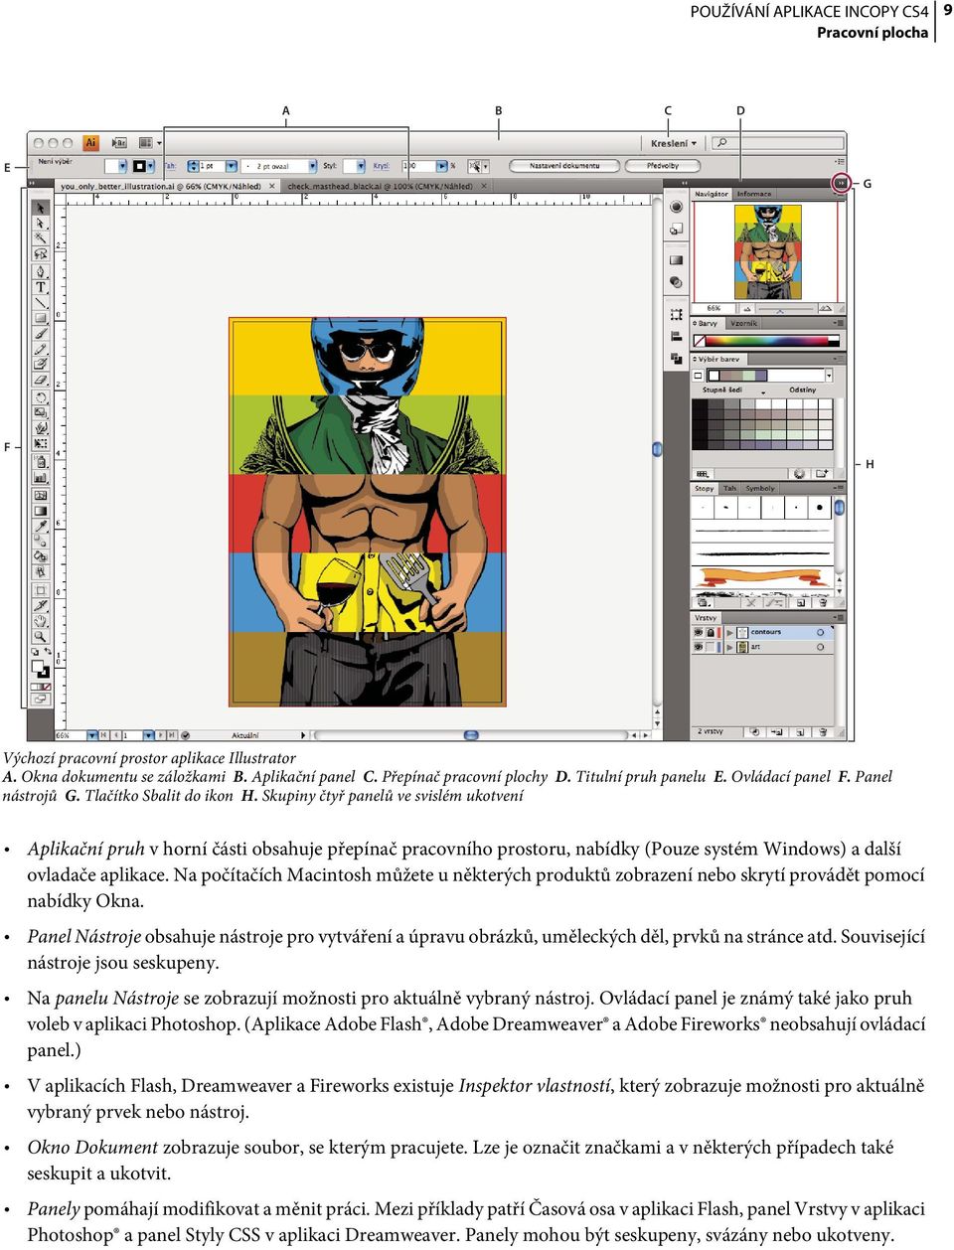Screen dimensions: 954x1250
Task: Click the Navigátor artwork thumbnail
Action: 767,251
